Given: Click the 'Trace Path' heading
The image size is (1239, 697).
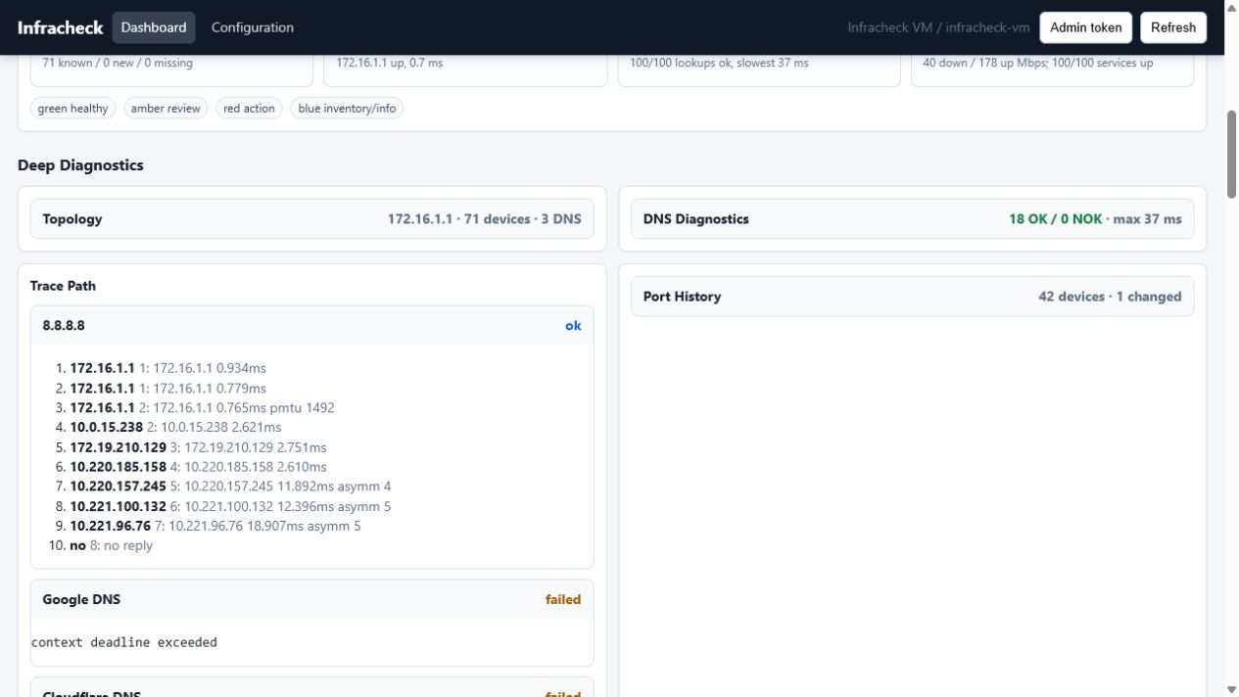Looking at the screenshot, I should [x=63, y=286].
